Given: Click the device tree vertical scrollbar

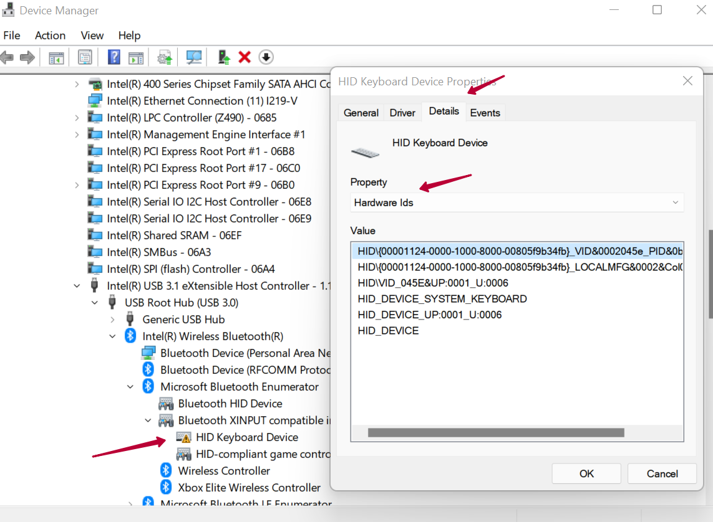Looking at the screenshot, I should (711, 273).
